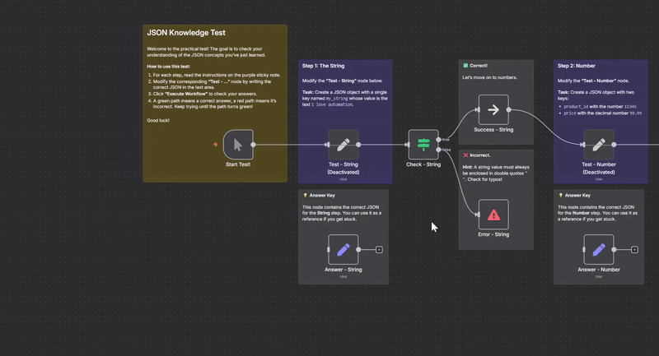The image size is (659, 356).
Task: Click the lightning trigger icon beside Start Test!
Action: click(x=216, y=145)
